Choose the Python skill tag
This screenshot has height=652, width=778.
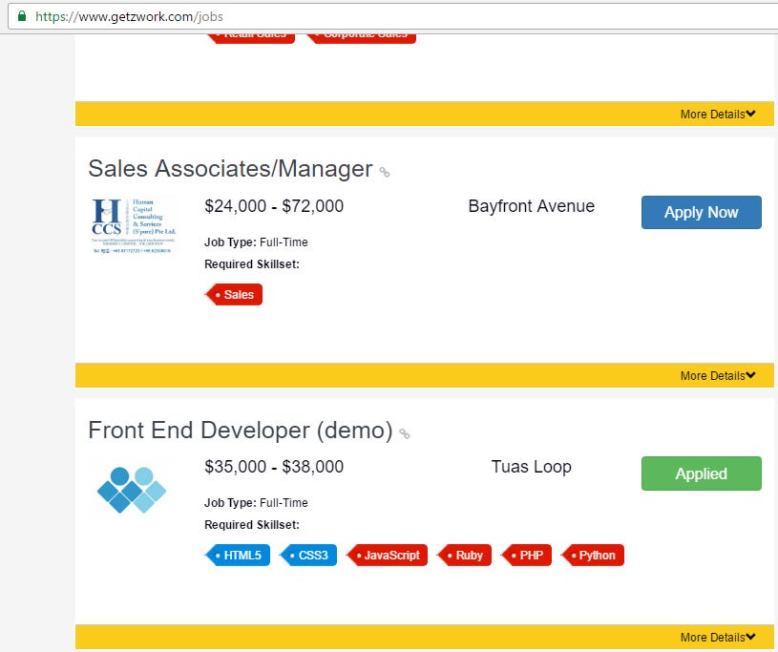point(594,556)
